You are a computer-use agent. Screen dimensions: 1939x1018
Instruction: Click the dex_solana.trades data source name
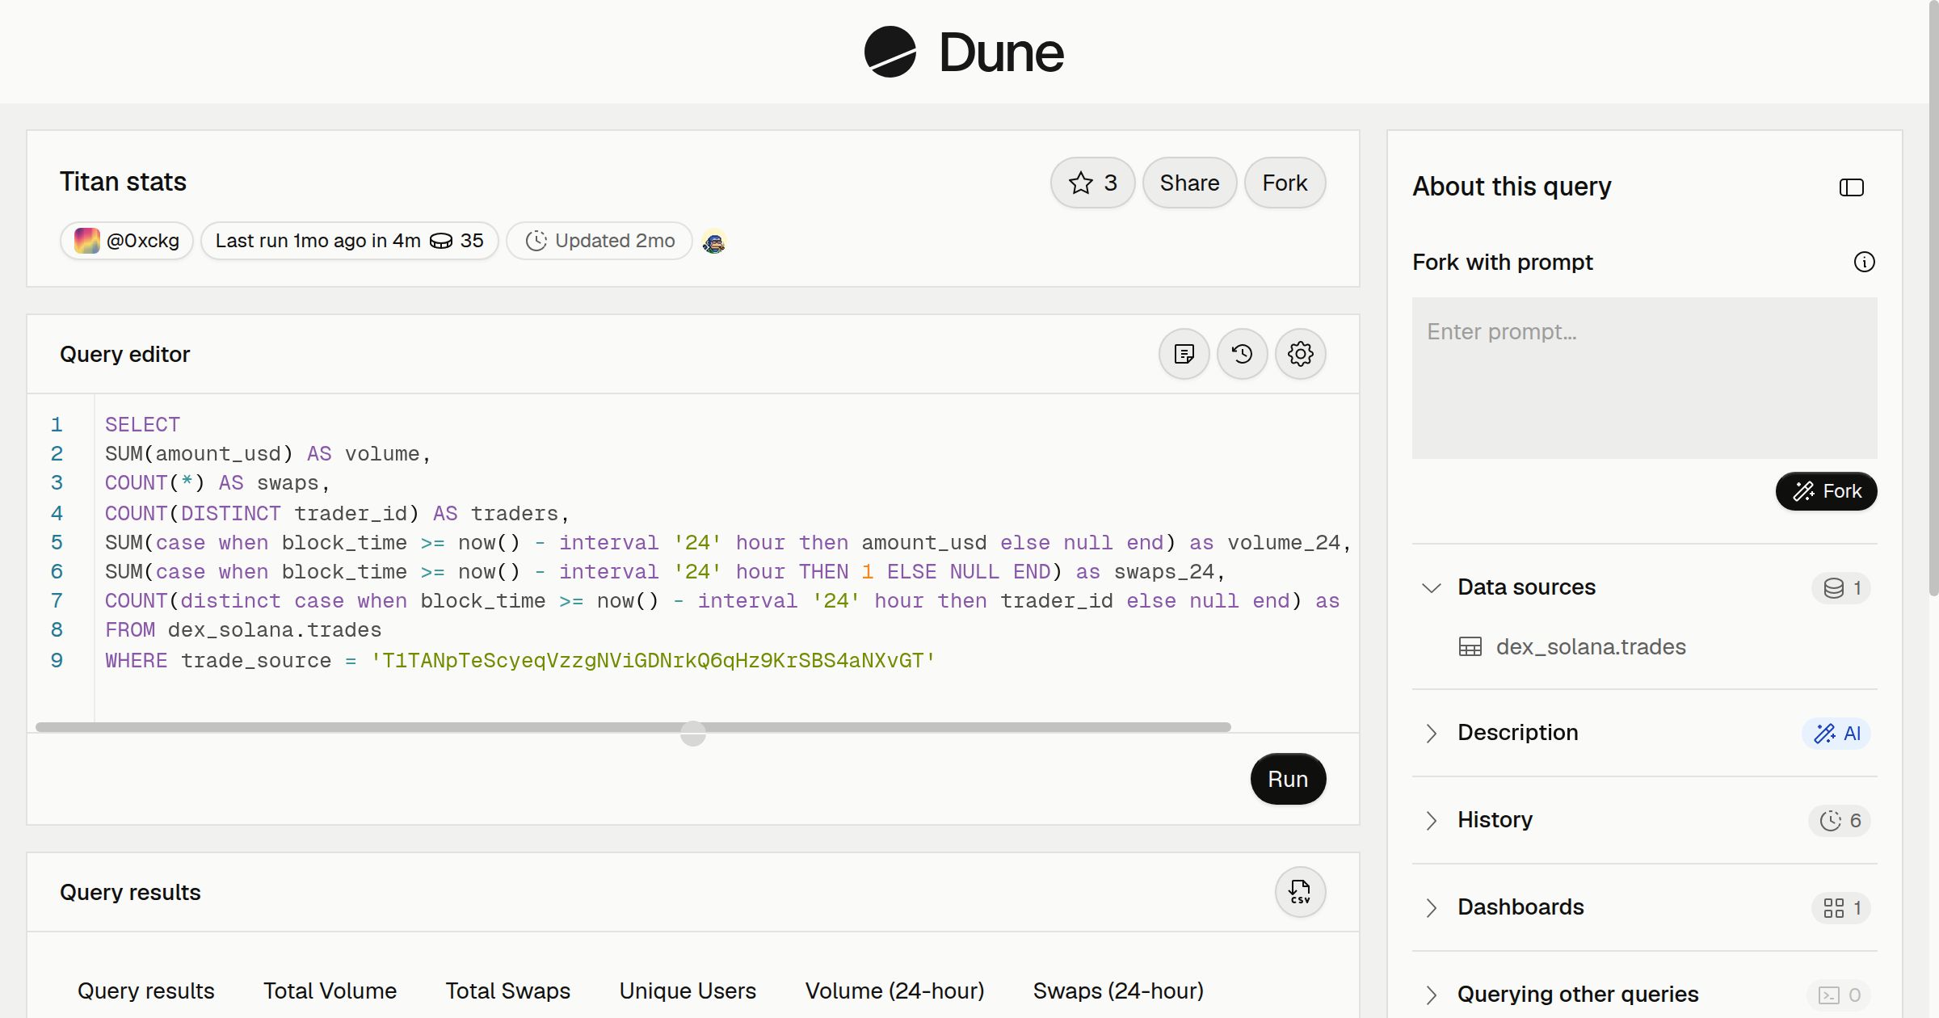(1590, 647)
